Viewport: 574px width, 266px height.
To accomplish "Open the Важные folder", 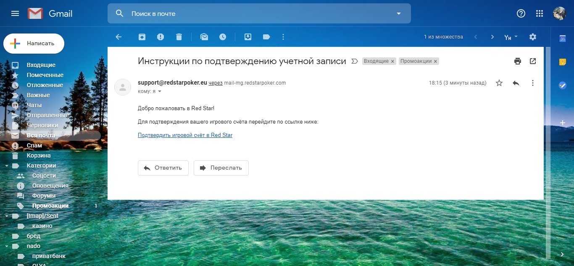I will (38, 95).
